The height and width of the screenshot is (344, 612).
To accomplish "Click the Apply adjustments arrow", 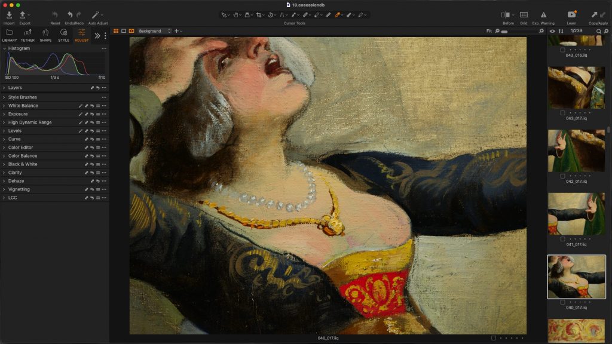I will 602,14.
